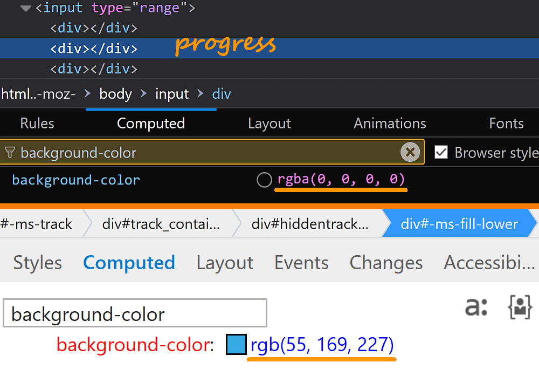Click the blue background-color swatch
Screen dimensions: 539x390
tap(236, 345)
